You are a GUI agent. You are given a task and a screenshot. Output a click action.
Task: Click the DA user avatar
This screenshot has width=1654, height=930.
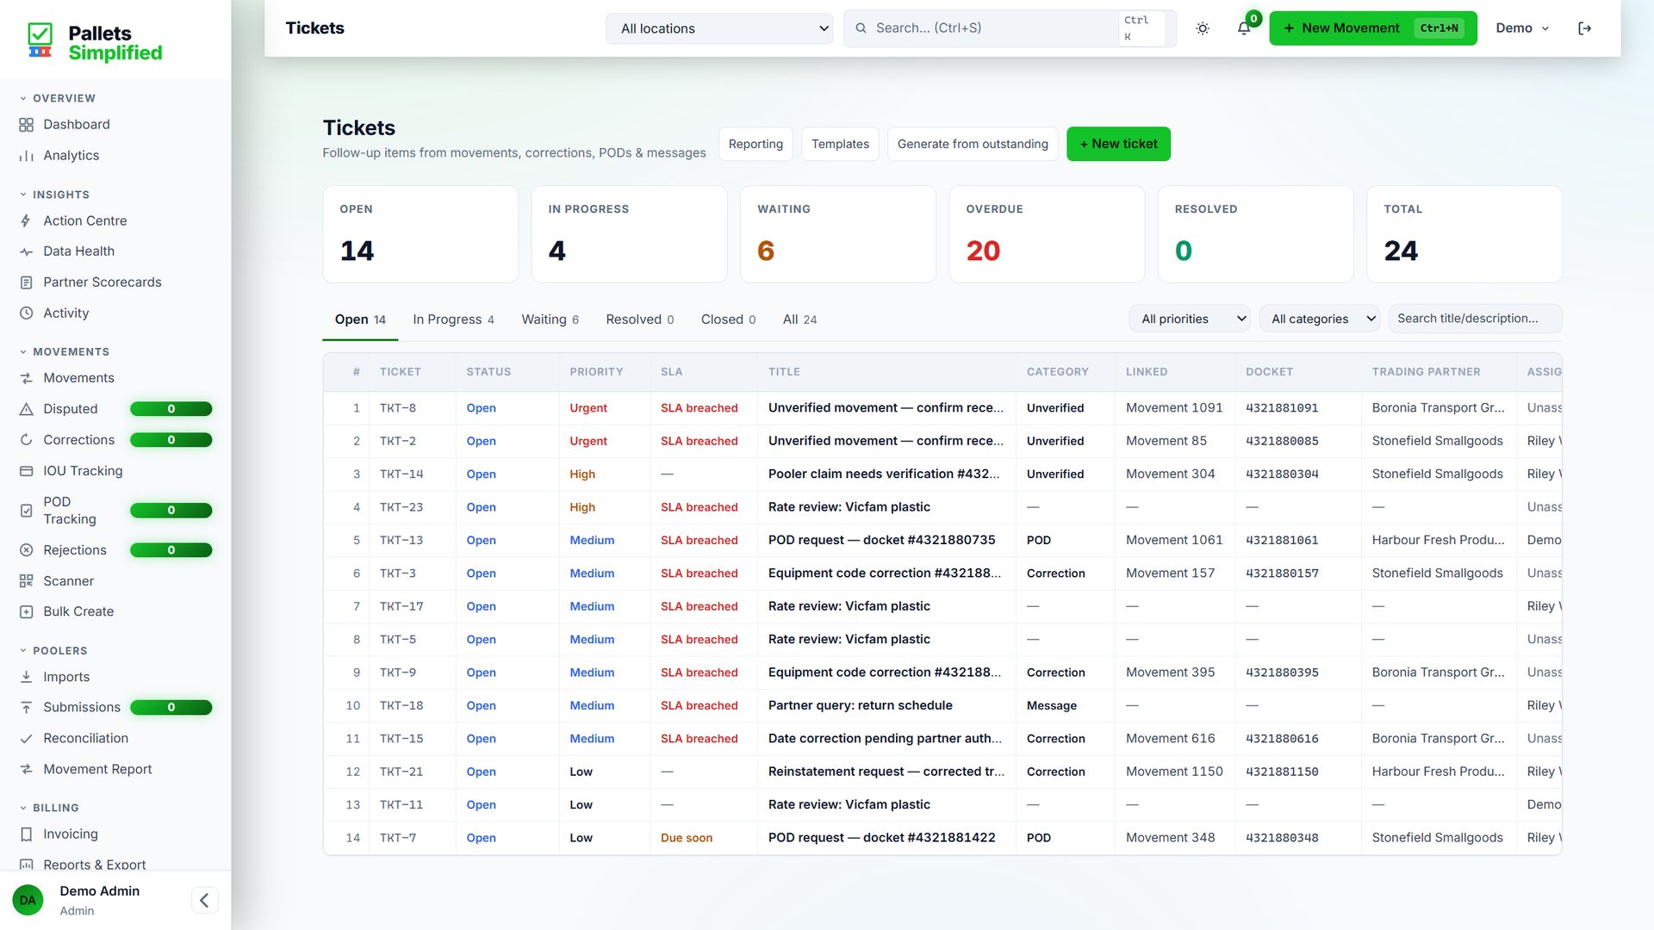tap(28, 901)
